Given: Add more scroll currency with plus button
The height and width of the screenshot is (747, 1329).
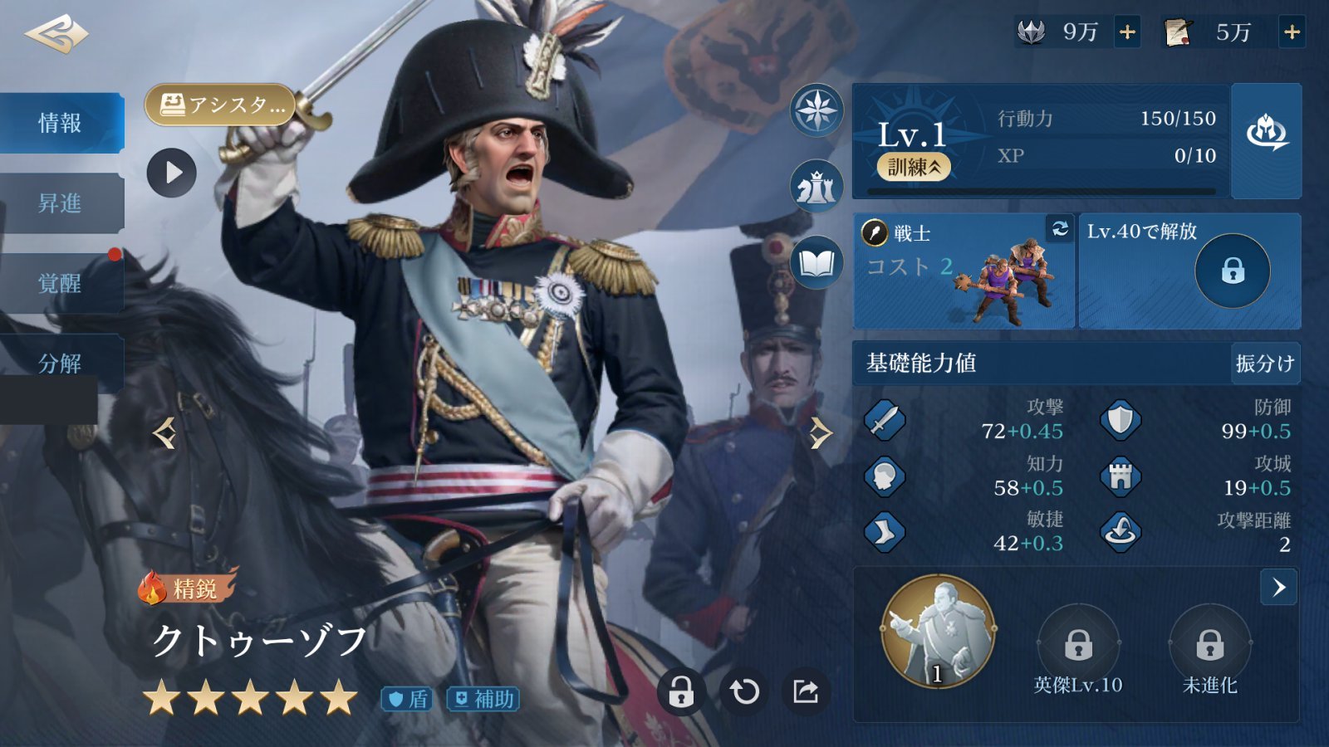Looking at the screenshot, I should pyautogui.click(x=1292, y=32).
